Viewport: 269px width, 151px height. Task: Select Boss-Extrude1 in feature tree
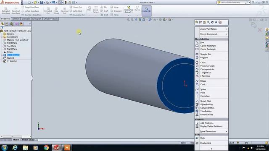(x=13, y=55)
